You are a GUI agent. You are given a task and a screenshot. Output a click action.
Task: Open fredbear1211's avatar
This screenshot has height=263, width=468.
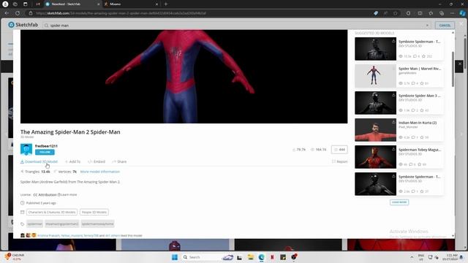click(26, 149)
